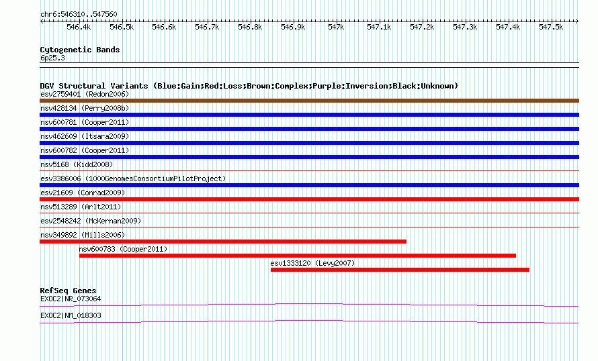
Task: Select the nsv462609 (Itsara2009) gain bar
Action: coord(309,143)
